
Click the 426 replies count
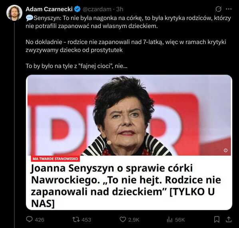tap(40, 220)
